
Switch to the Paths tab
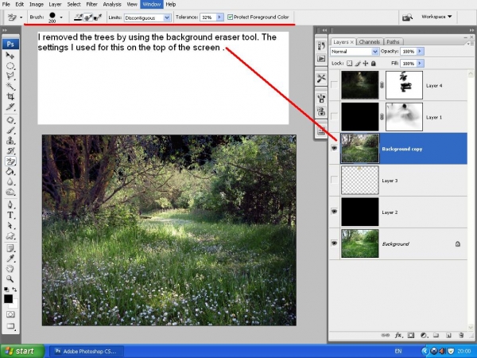(393, 41)
